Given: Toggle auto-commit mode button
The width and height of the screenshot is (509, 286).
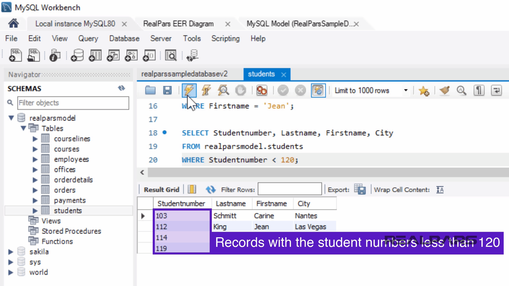Looking at the screenshot, I should tap(318, 91).
